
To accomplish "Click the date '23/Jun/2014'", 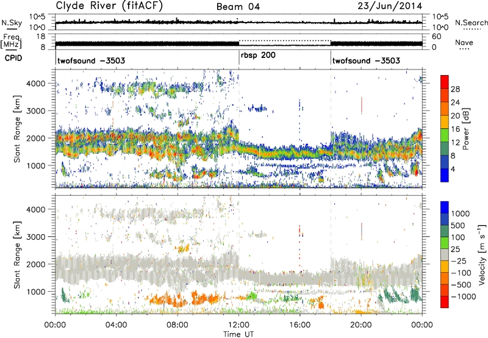I will [390, 6].
